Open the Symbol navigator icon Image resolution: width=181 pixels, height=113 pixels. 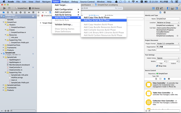pos(8,12)
